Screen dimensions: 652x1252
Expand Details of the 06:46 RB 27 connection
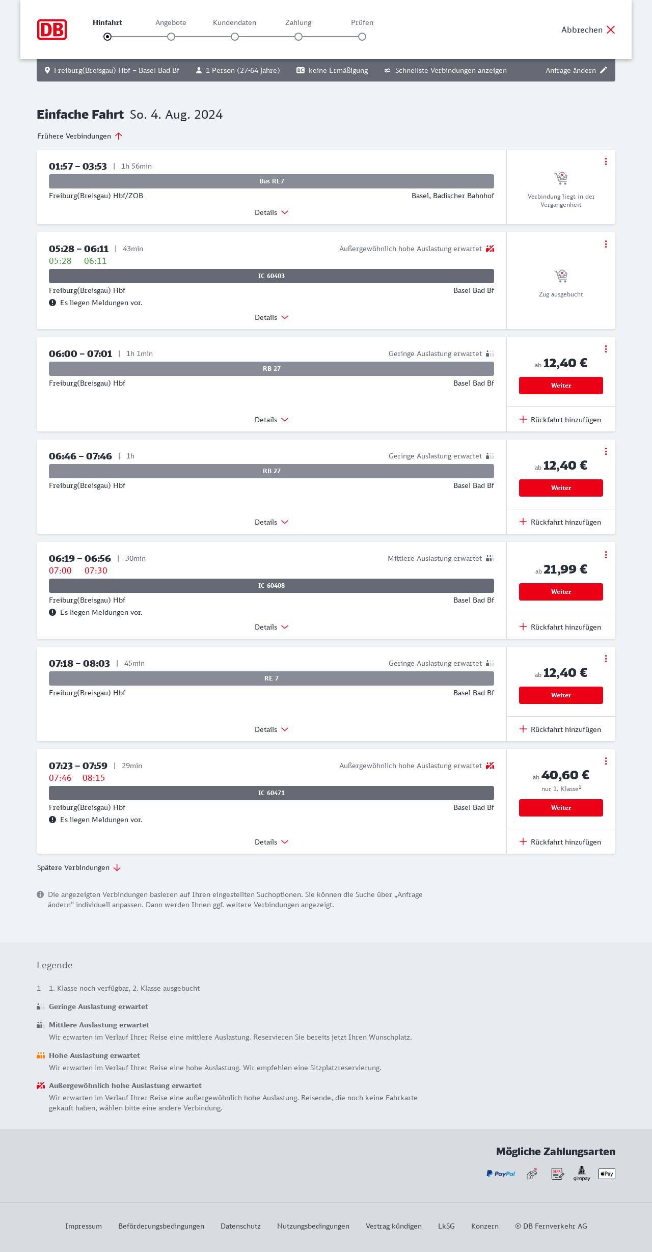271,522
